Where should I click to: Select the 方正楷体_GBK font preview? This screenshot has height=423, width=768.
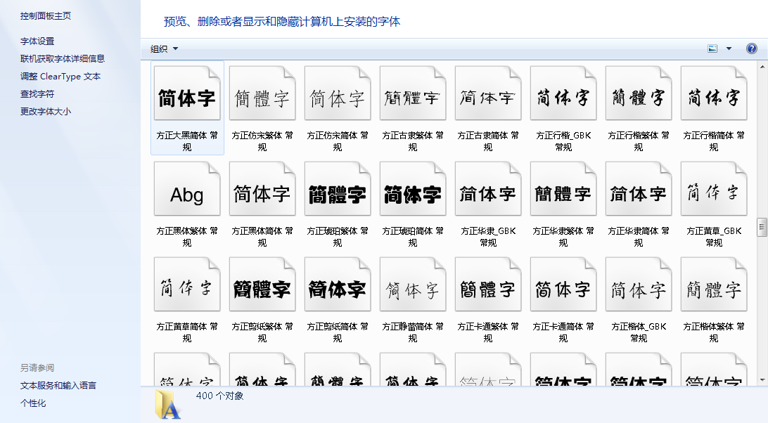(x=639, y=284)
